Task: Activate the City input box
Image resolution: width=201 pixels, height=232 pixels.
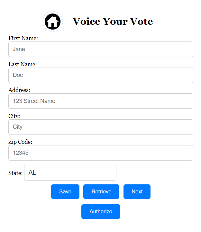Action: click(x=101, y=127)
